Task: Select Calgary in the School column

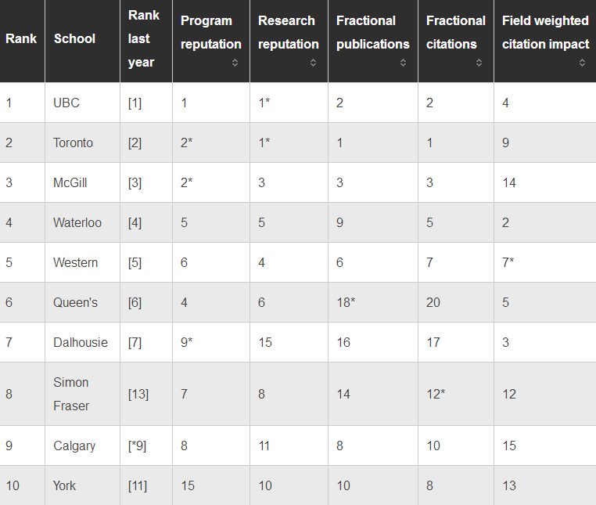Action: [x=74, y=445]
